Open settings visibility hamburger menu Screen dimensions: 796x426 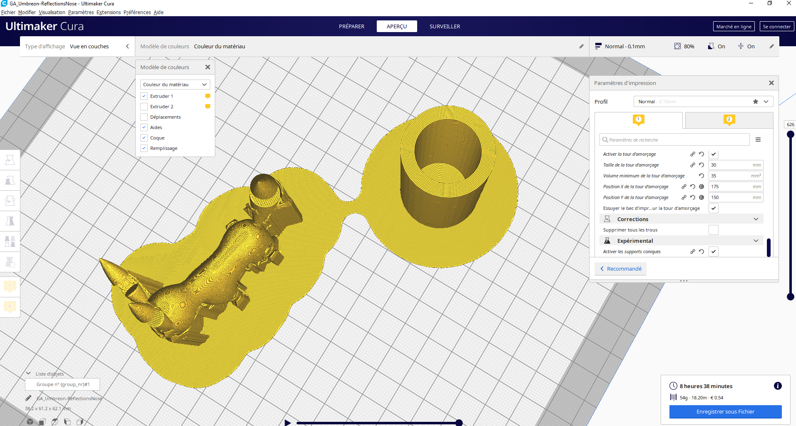pyautogui.click(x=758, y=140)
